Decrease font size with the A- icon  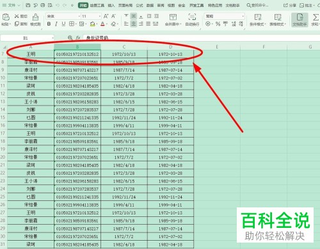pos(113,16)
